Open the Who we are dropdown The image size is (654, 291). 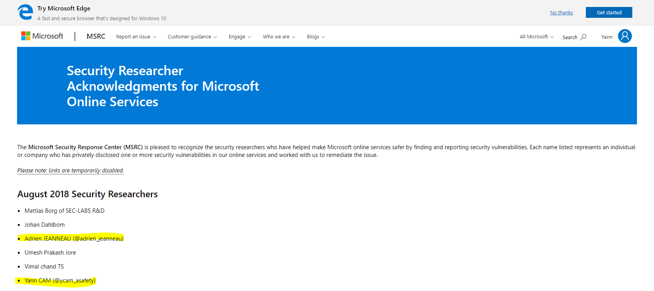(279, 37)
